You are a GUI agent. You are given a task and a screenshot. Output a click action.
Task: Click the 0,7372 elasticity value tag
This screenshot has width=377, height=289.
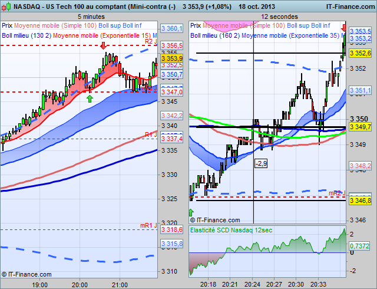coord(359,246)
